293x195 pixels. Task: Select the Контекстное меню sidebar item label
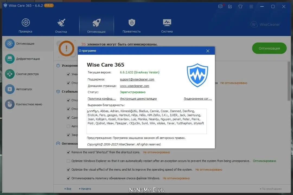(29, 104)
